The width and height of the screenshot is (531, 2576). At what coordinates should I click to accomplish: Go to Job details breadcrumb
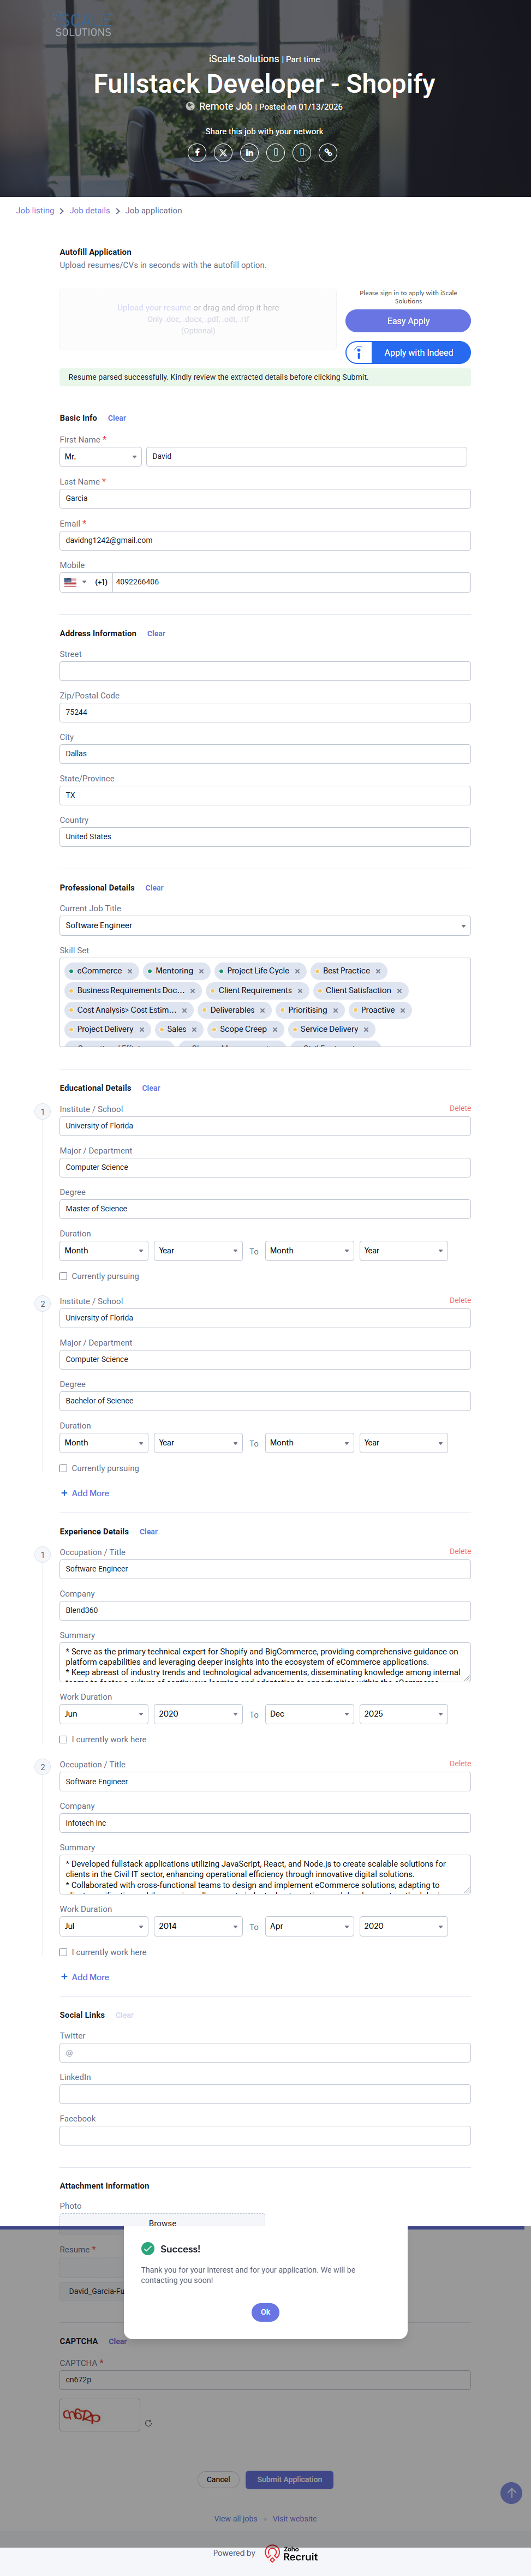coord(90,211)
